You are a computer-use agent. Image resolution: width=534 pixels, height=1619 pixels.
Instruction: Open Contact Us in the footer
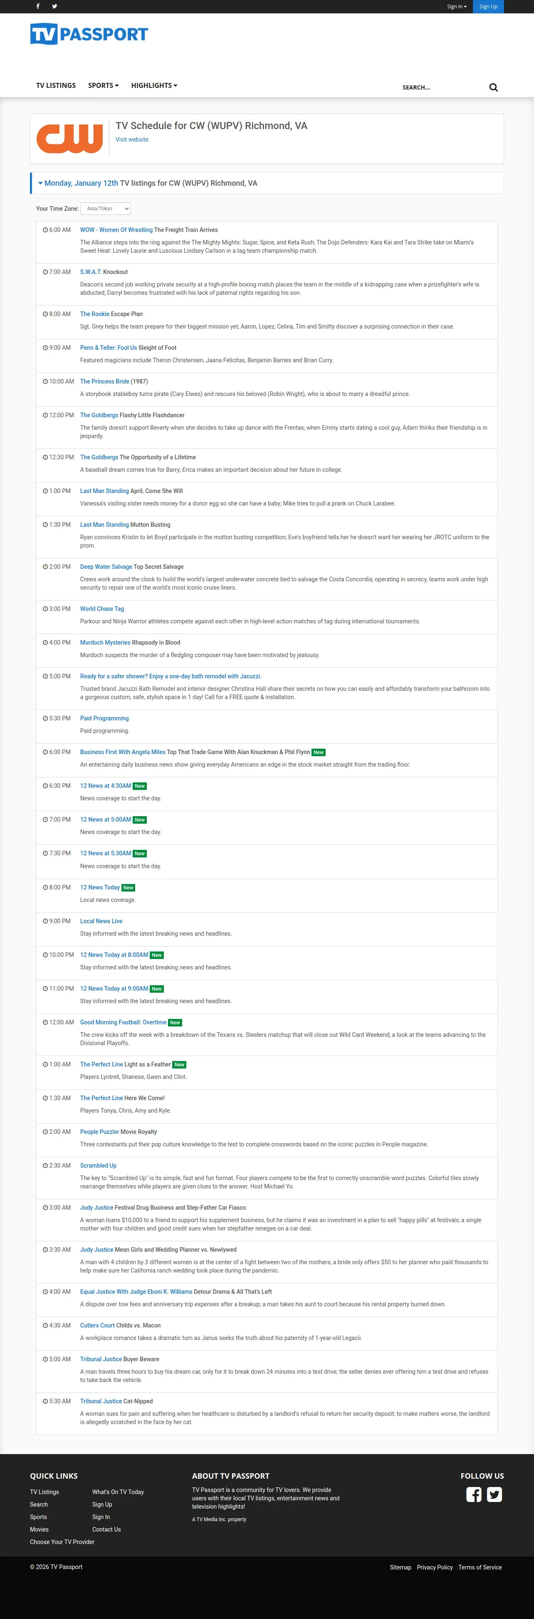[106, 1530]
